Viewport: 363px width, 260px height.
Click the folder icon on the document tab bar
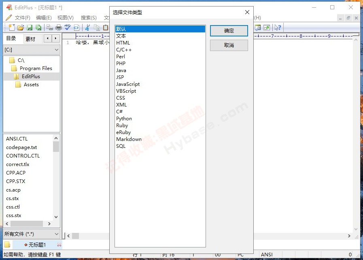coord(7,245)
